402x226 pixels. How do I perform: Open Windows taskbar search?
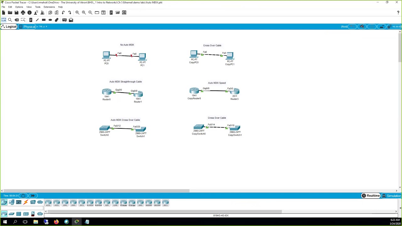click(15, 222)
